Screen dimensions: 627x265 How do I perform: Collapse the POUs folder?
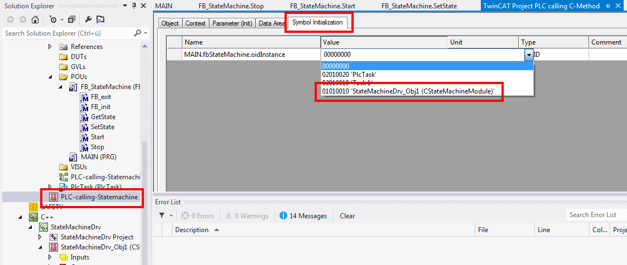(x=50, y=77)
